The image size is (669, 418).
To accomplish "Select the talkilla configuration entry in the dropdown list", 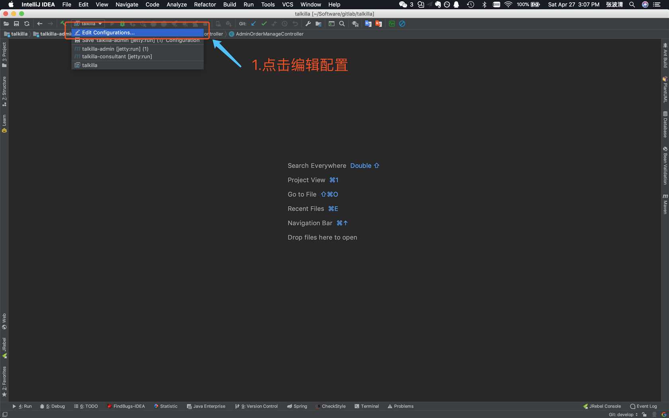I will click(x=137, y=65).
